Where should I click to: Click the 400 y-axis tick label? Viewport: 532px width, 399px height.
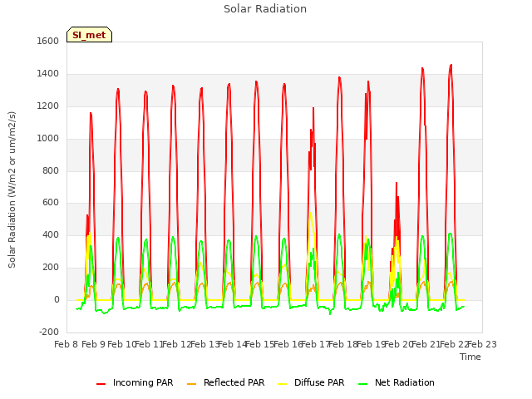(x=51, y=234)
